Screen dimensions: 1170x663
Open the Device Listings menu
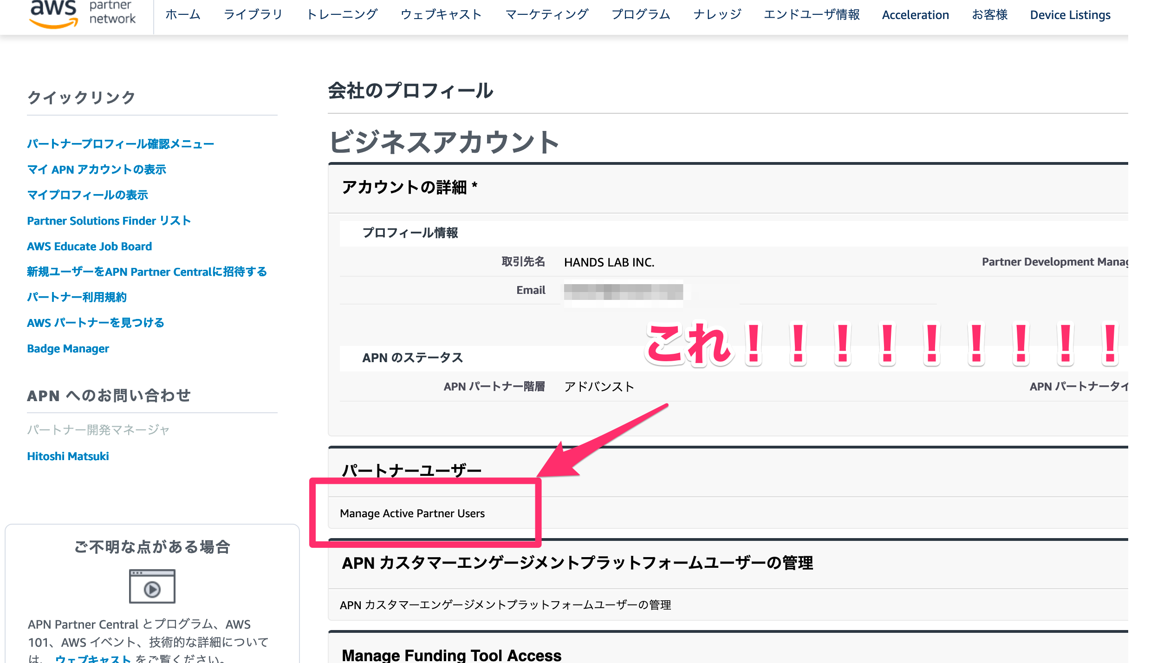1070,15
